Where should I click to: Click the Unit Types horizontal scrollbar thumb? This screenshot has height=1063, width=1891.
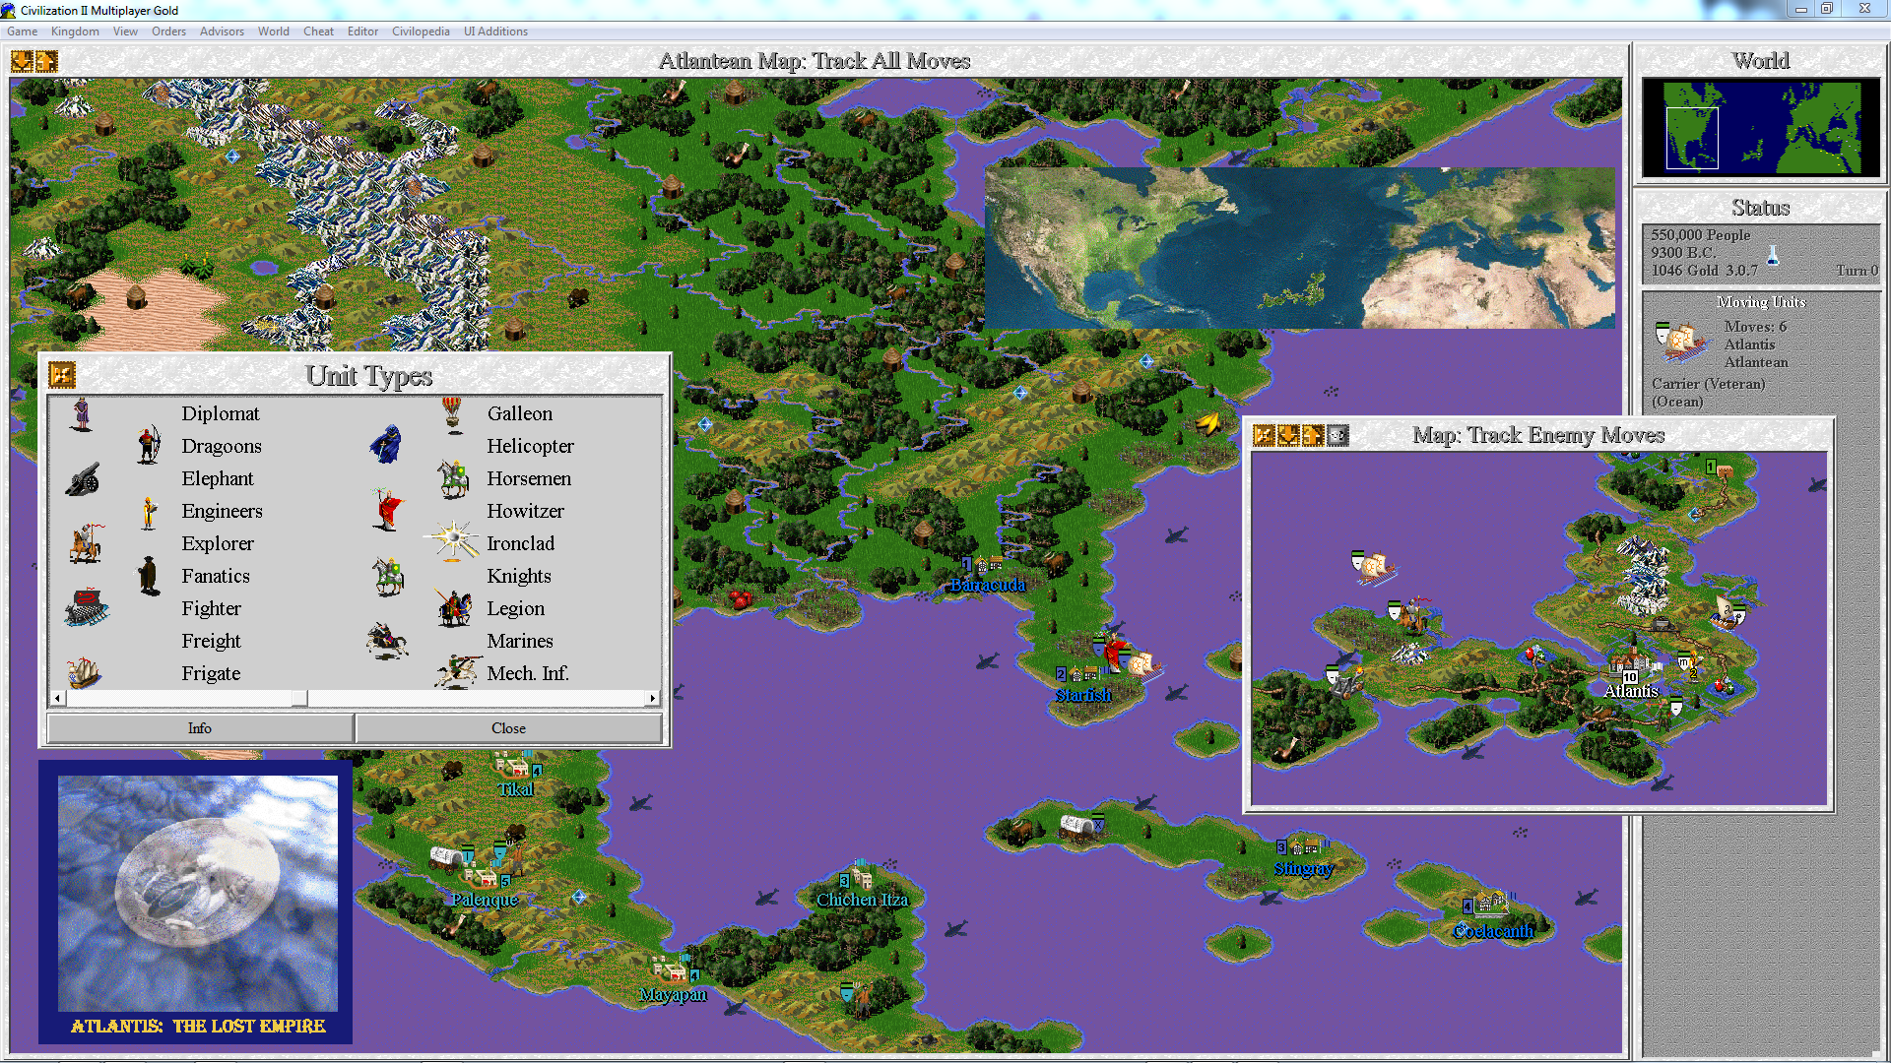pos(299,698)
